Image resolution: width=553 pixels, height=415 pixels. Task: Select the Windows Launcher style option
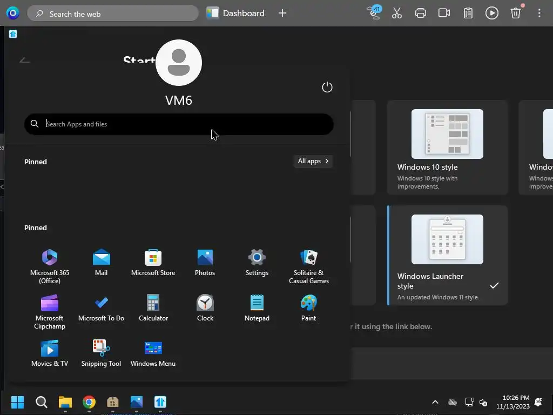tap(447, 255)
